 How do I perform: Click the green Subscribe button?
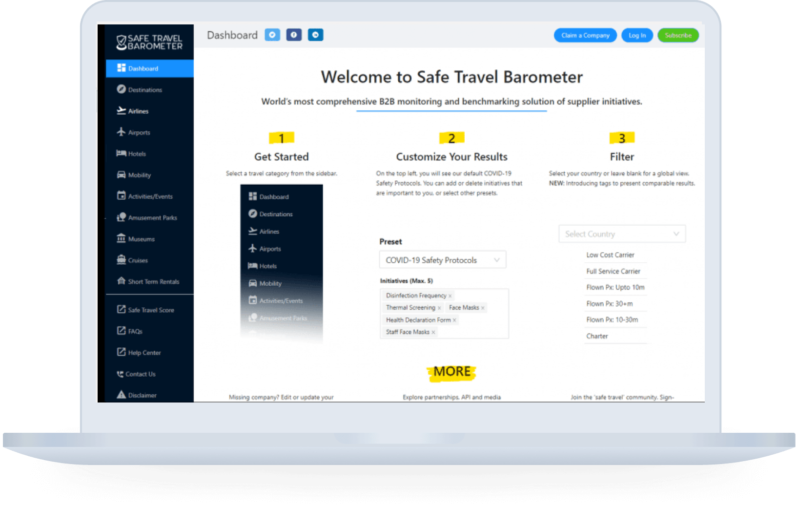pyautogui.click(x=678, y=35)
